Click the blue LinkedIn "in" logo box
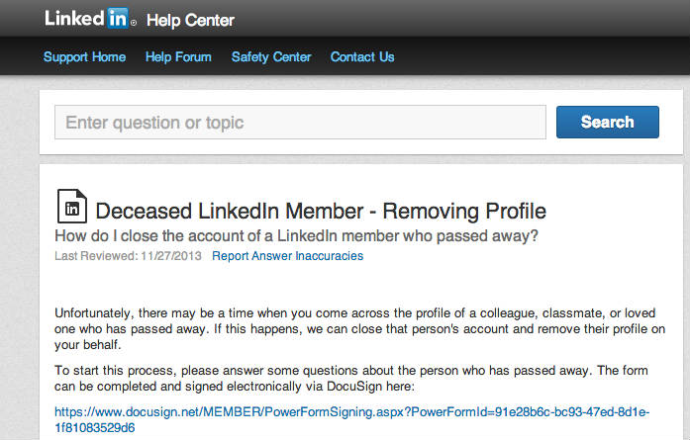The image size is (690, 440). tap(118, 18)
